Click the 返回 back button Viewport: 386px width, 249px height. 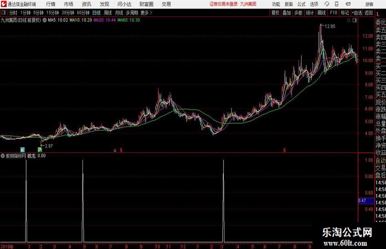point(368,13)
